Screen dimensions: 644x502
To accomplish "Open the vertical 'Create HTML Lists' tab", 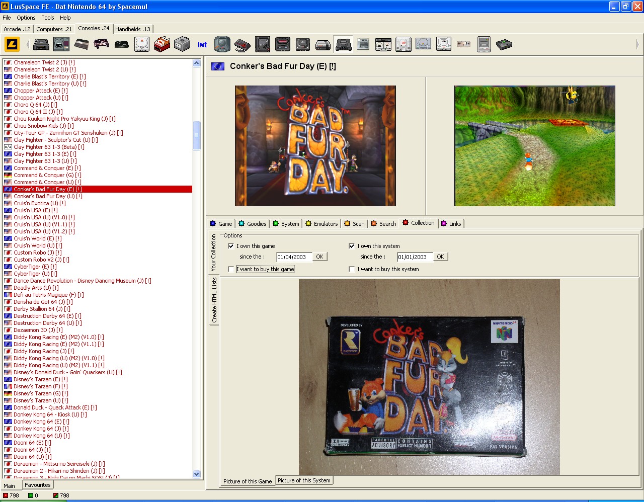I will (214, 300).
